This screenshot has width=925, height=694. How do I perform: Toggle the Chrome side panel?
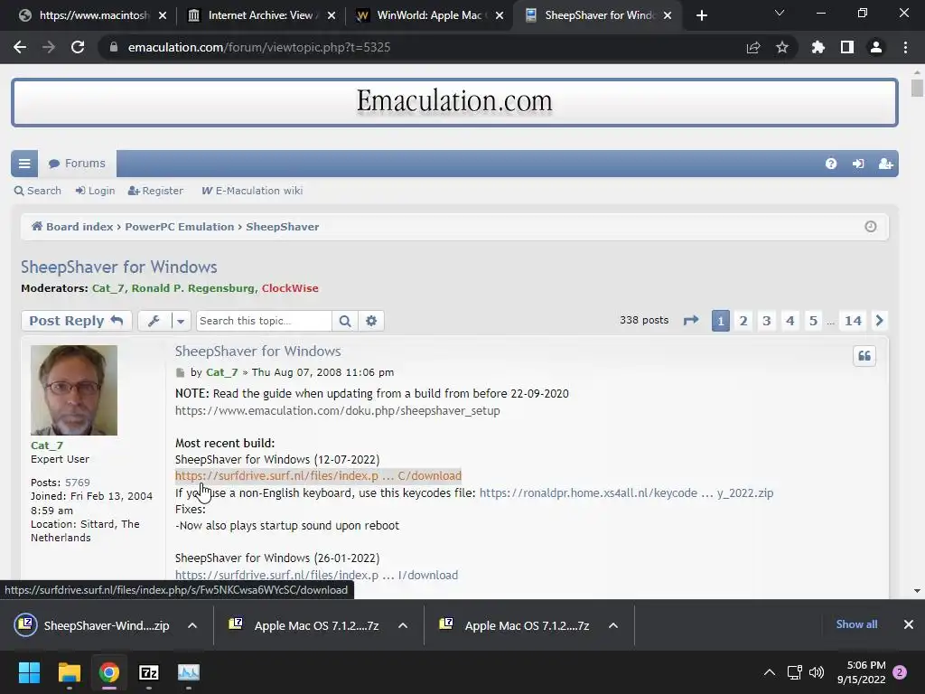[x=847, y=47]
